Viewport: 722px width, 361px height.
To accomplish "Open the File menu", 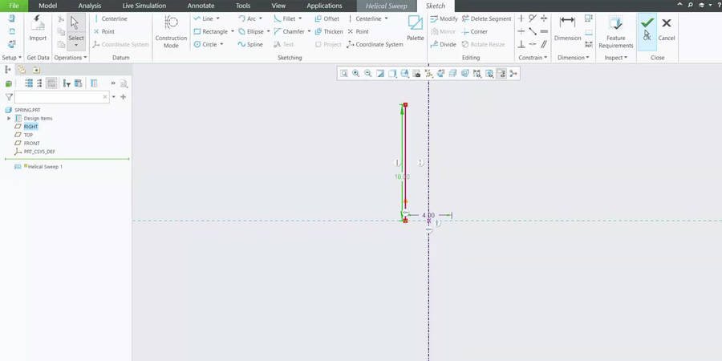I will 14,6.
